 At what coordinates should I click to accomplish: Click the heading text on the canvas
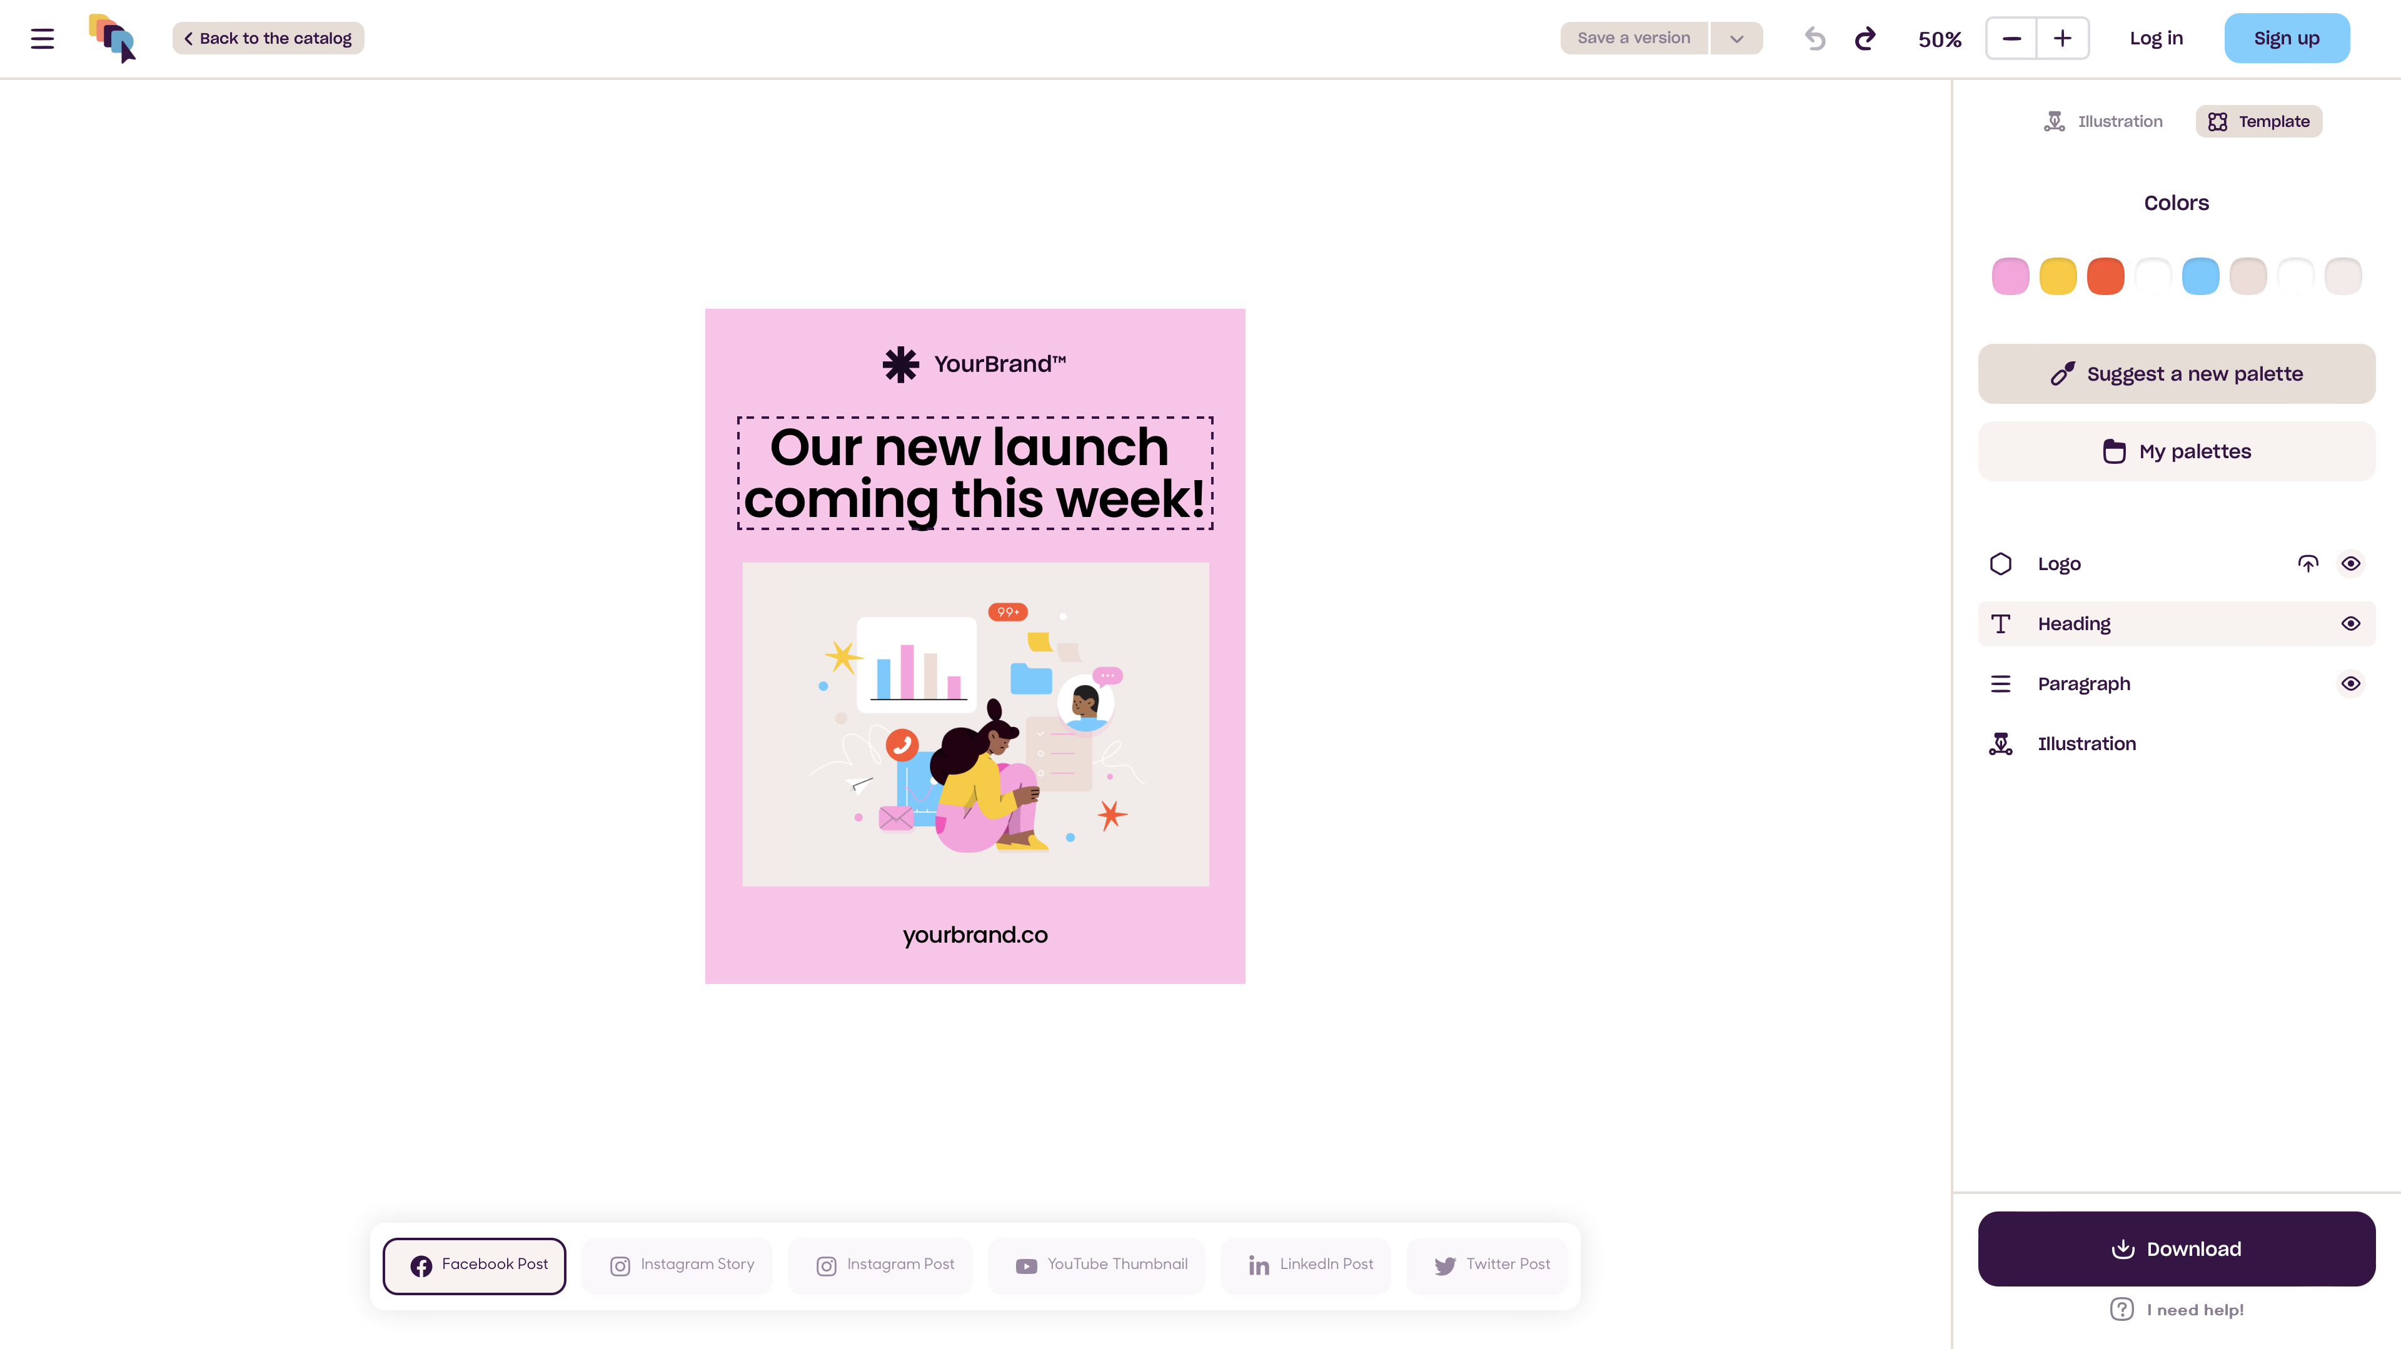(975, 473)
